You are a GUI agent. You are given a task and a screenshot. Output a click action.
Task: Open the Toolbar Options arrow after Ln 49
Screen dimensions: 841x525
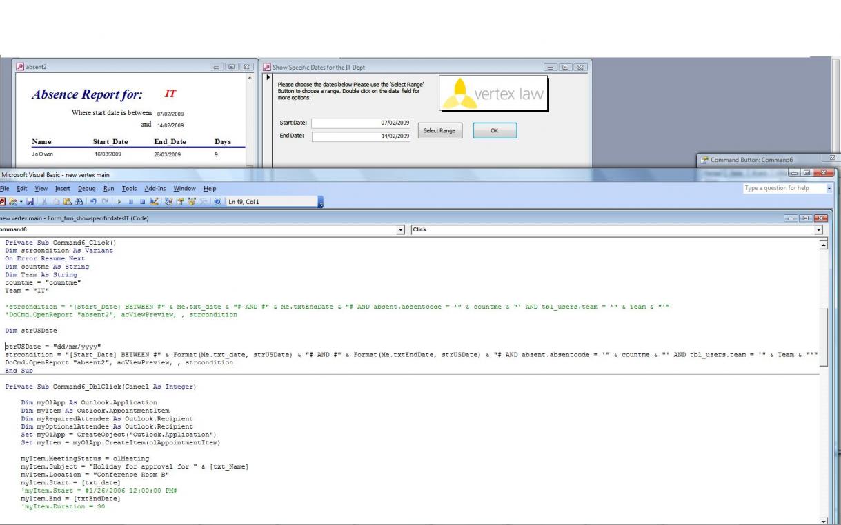click(320, 202)
